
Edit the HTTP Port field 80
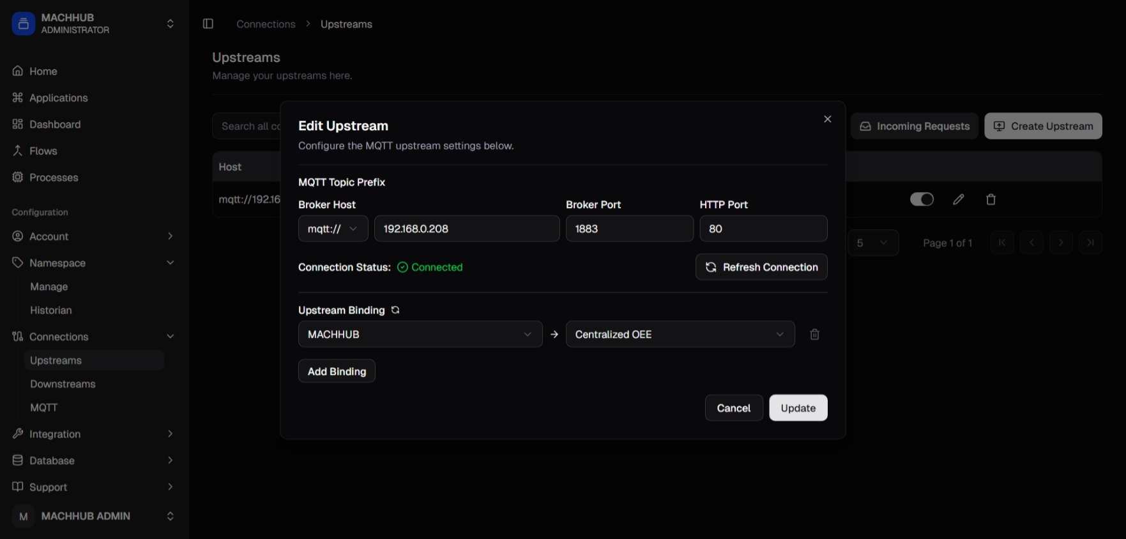(763, 229)
